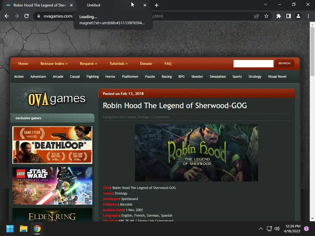Close the Untitled tab

pos(145,5)
